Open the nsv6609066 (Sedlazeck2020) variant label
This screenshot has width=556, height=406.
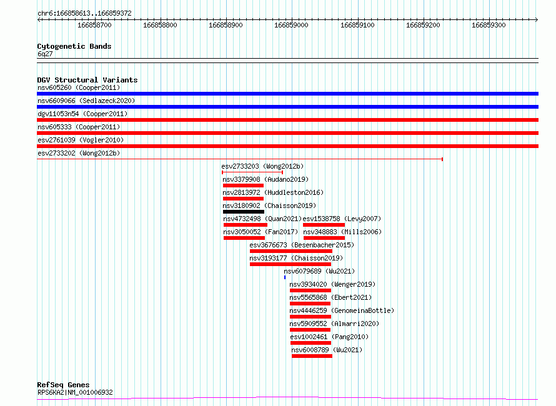86,101
